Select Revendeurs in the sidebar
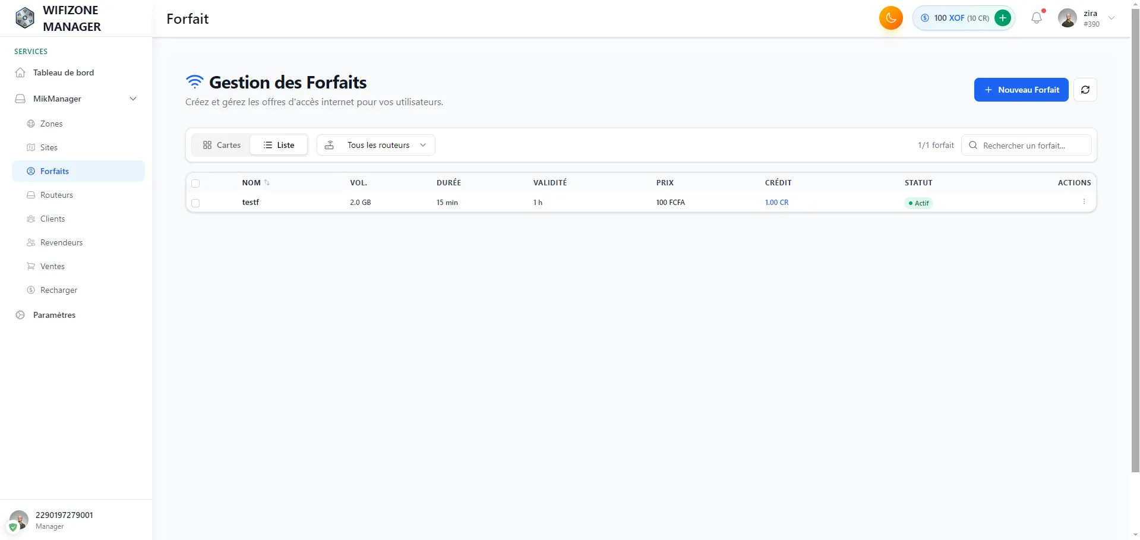This screenshot has height=540, width=1140. pyautogui.click(x=61, y=242)
